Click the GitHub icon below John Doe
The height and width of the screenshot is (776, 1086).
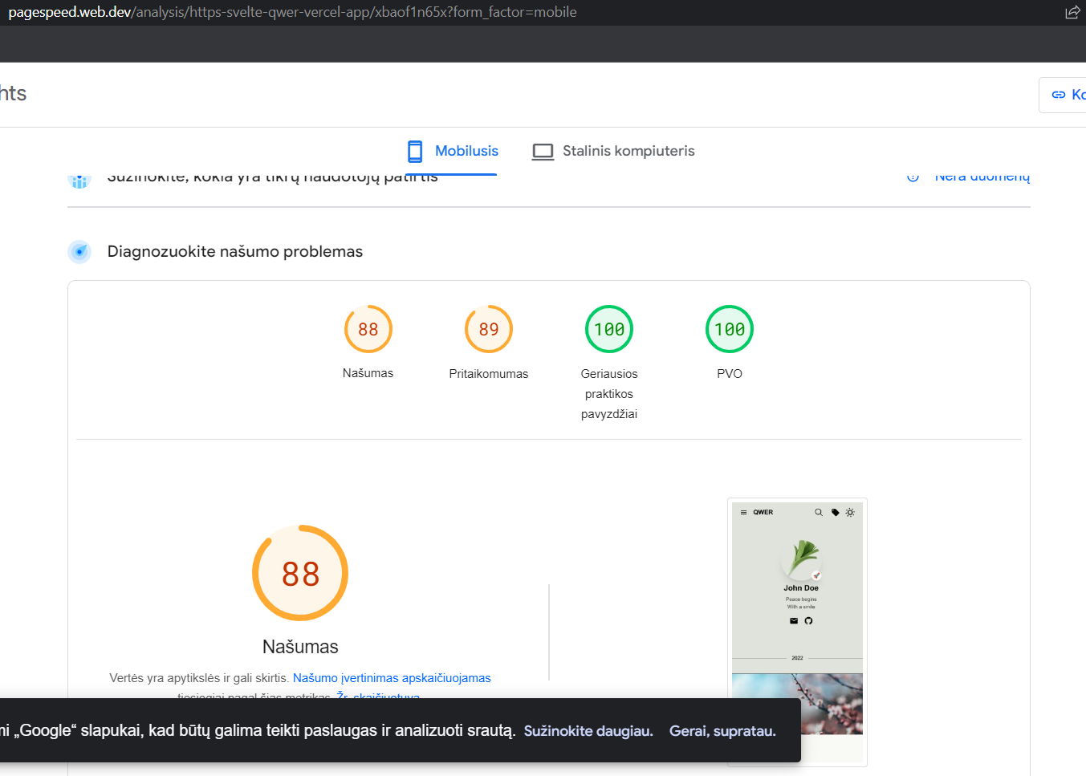tap(809, 620)
